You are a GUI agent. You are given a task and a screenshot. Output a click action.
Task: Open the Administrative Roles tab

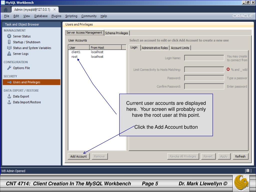pyautogui.click(x=155, y=48)
